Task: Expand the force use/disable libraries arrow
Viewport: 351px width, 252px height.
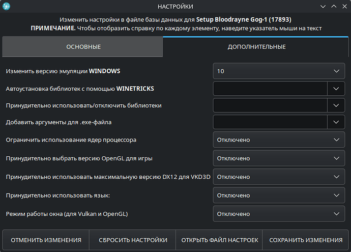Action: click(336, 105)
